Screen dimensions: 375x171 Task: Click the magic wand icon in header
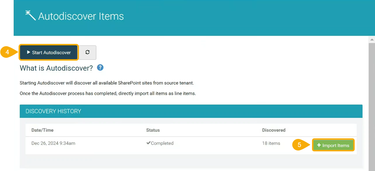tap(30, 15)
